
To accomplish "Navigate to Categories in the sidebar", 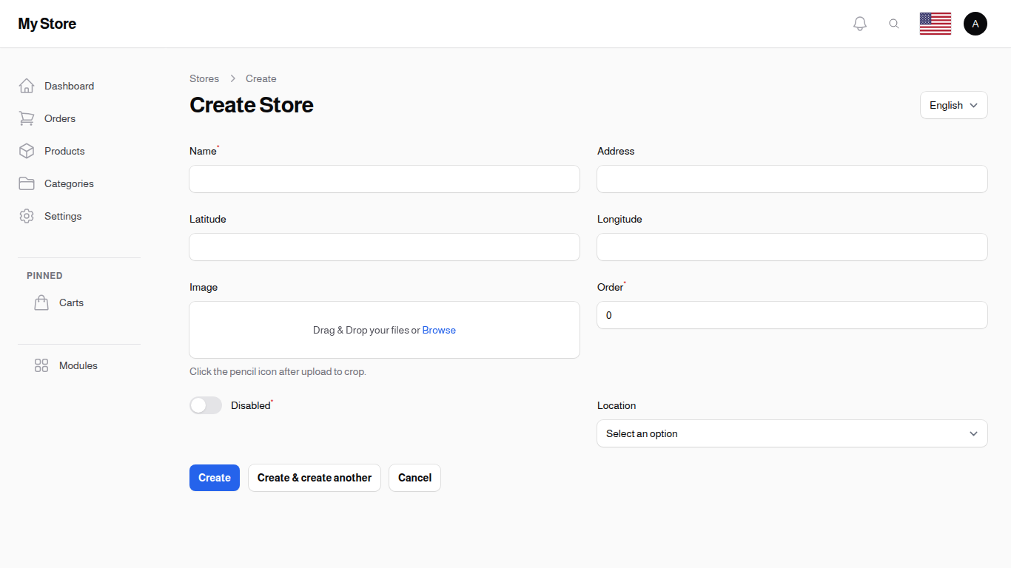I will point(69,183).
